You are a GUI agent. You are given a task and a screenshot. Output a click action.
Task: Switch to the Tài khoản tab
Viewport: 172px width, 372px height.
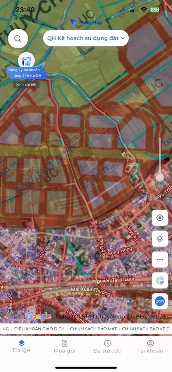(x=150, y=346)
